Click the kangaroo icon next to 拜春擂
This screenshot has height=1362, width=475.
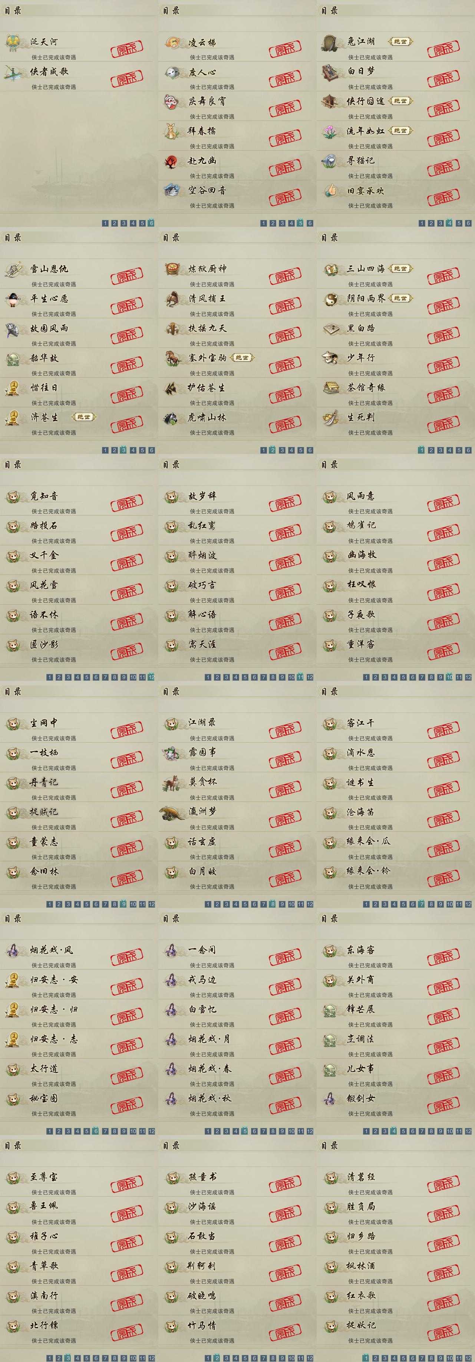pyautogui.click(x=172, y=132)
